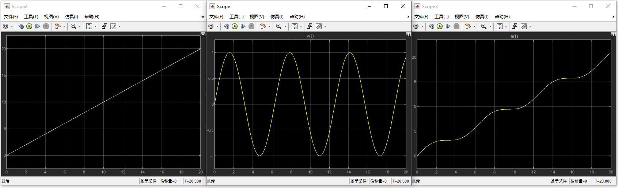618x188 pixels.
Task: Expand dropdown arrow beside Scope window gear icon
Action: click(x=217, y=26)
